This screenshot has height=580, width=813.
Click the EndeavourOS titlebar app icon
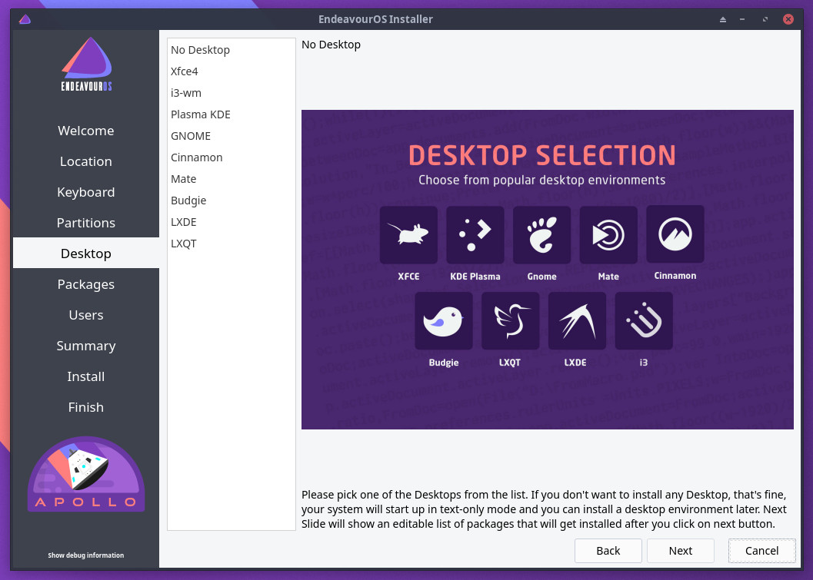(x=25, y=19)
